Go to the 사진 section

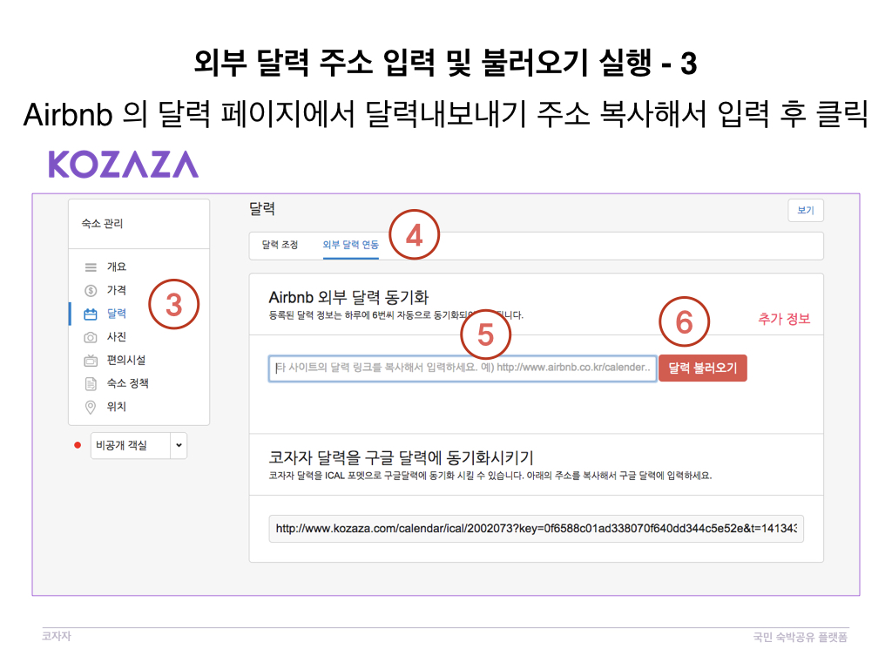117,337
